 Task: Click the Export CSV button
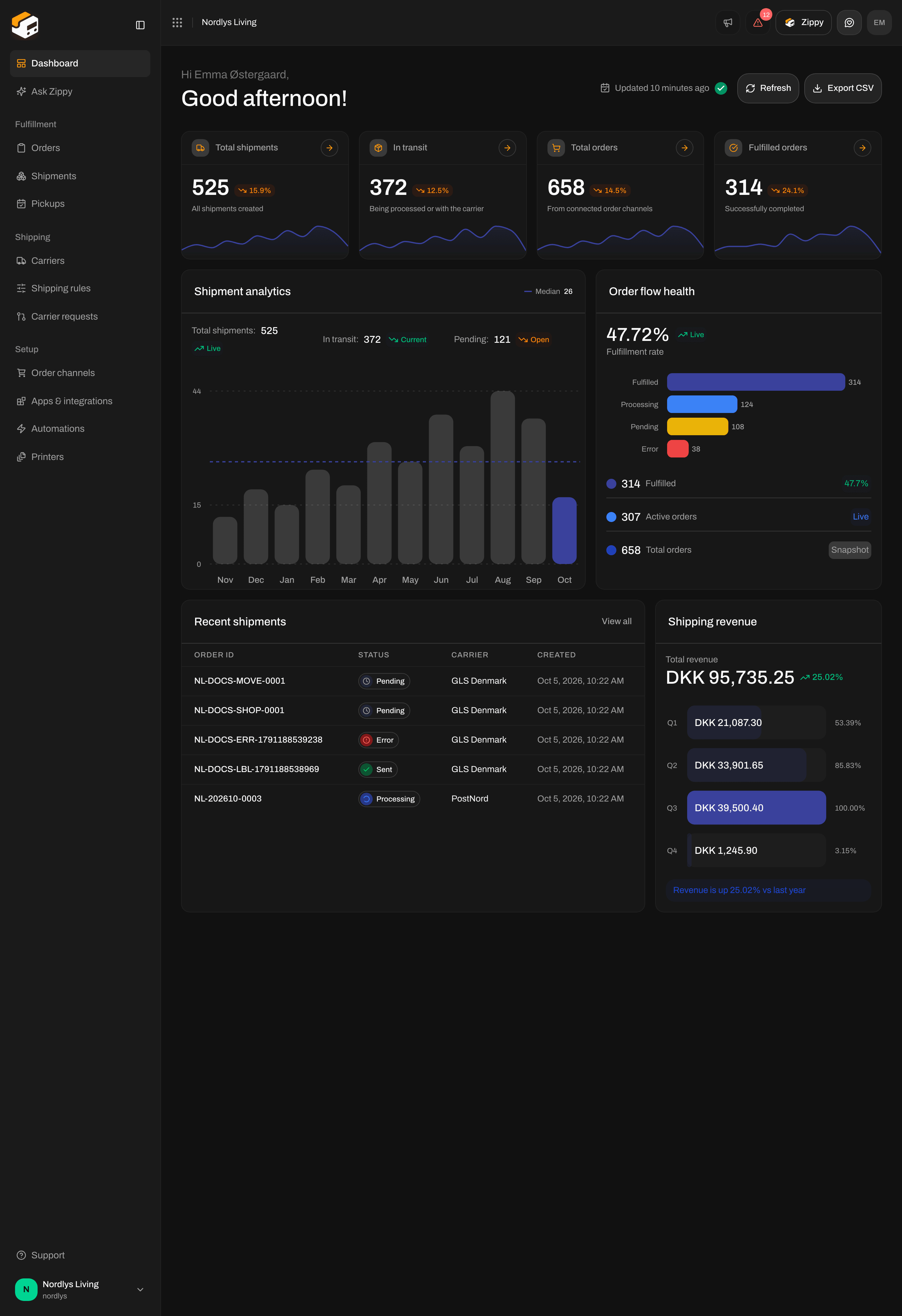(x=842, y=88)
